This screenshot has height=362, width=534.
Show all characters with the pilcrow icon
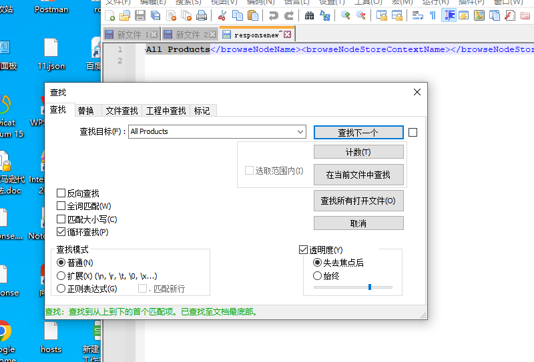point(433,15)
